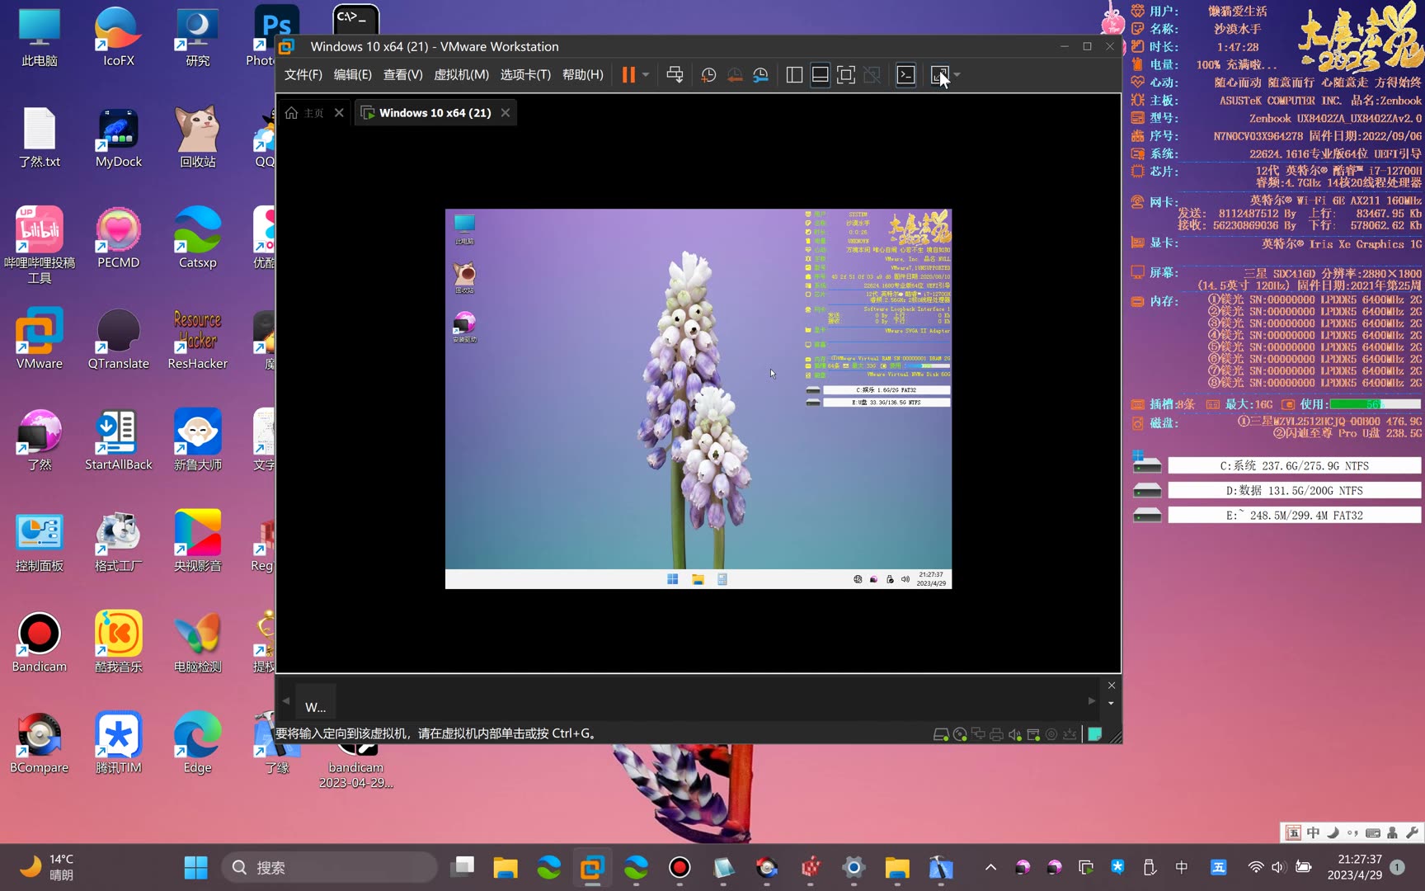This screenshot has width=1425, height=891.
Task: Click the C:系统 237.6G/275.9G disk bar
Action: click(1294, 466)
